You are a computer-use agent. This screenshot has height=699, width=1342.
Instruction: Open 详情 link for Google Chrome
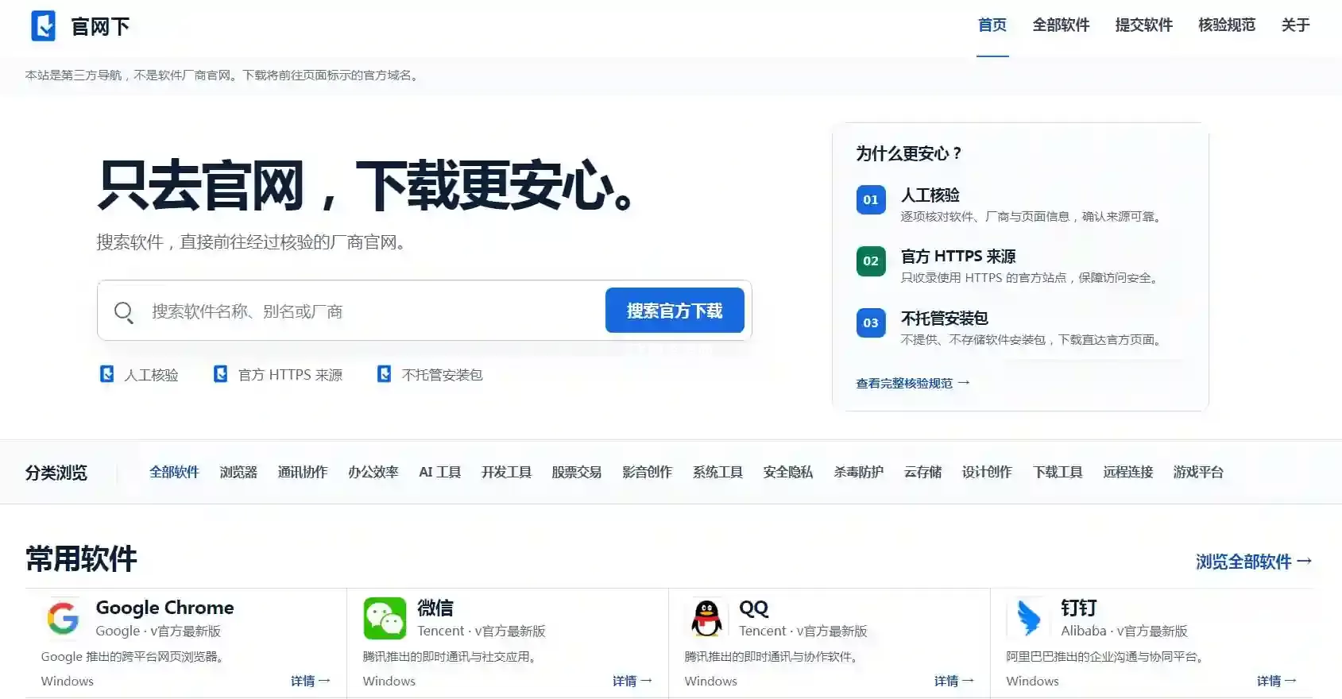[310, 681]
